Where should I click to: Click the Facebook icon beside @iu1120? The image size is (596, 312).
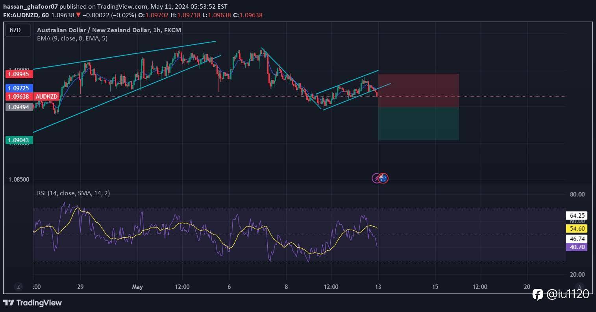(537, 294)
